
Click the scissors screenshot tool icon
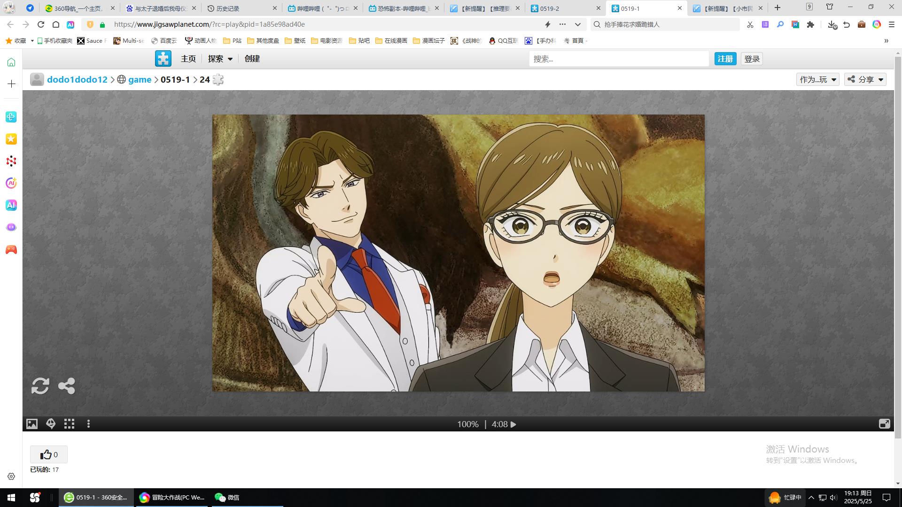(x=750, y=24)
